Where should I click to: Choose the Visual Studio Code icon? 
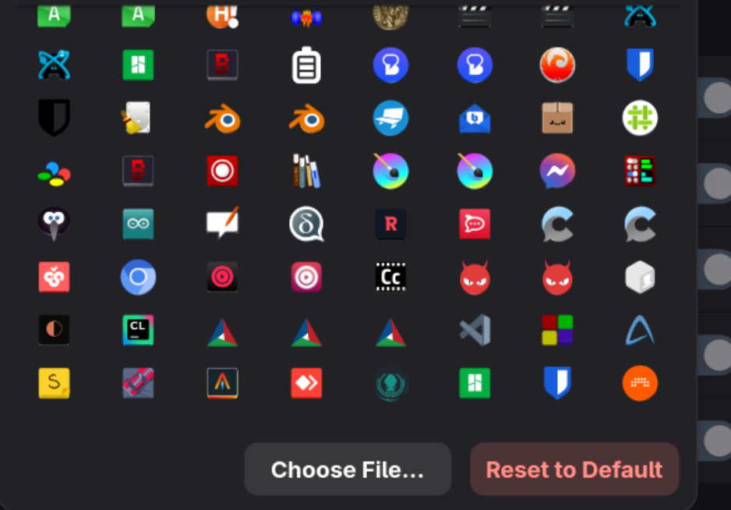coord(475,330)
